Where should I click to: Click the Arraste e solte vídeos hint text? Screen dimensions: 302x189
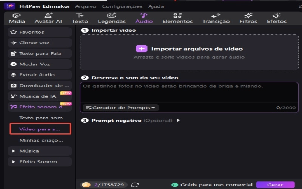189,57
